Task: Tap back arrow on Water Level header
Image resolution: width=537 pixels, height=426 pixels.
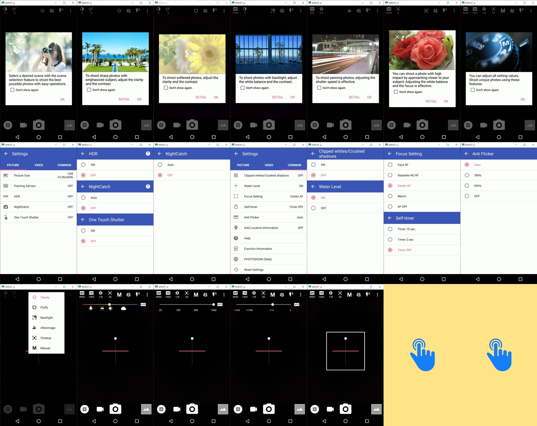Action: pos(313,187)
